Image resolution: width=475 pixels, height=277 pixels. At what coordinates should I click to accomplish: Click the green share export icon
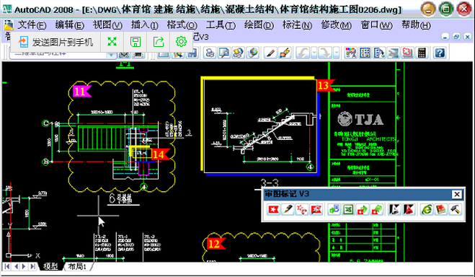click(x=159, y=42)
